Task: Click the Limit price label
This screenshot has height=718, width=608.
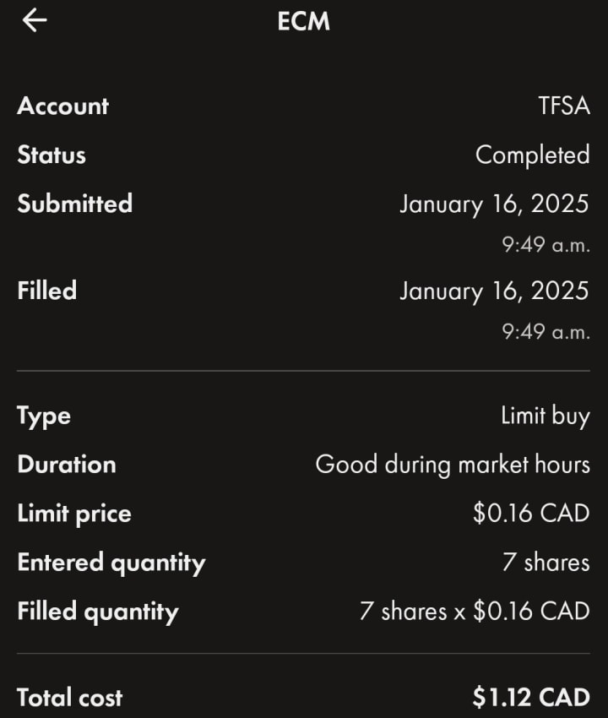Action: tap(74, 514)
